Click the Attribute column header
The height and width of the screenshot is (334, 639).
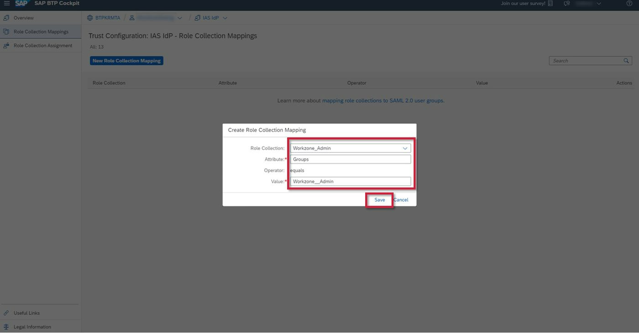click(227, 83)
